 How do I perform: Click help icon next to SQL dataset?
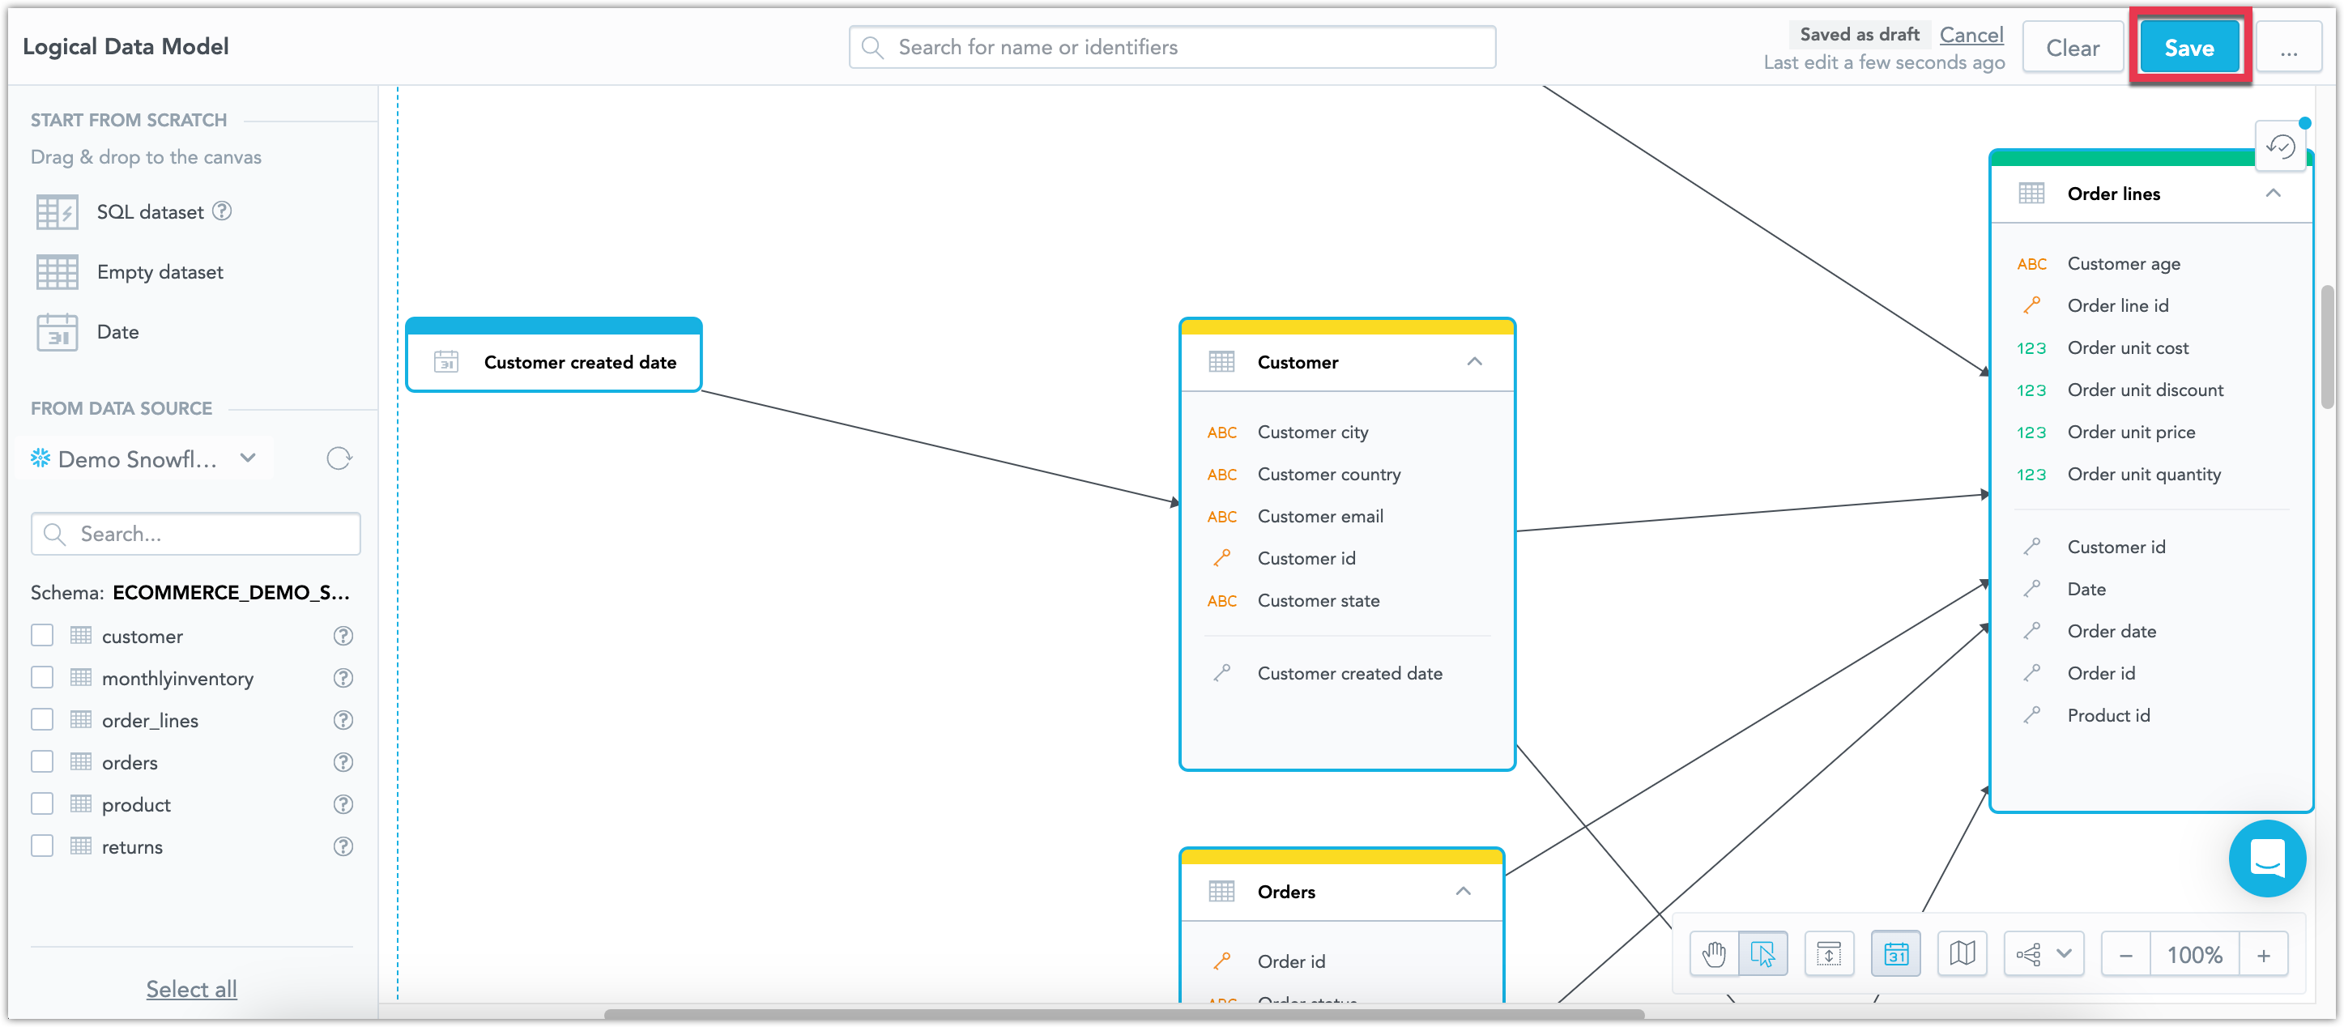click(222, 211)
